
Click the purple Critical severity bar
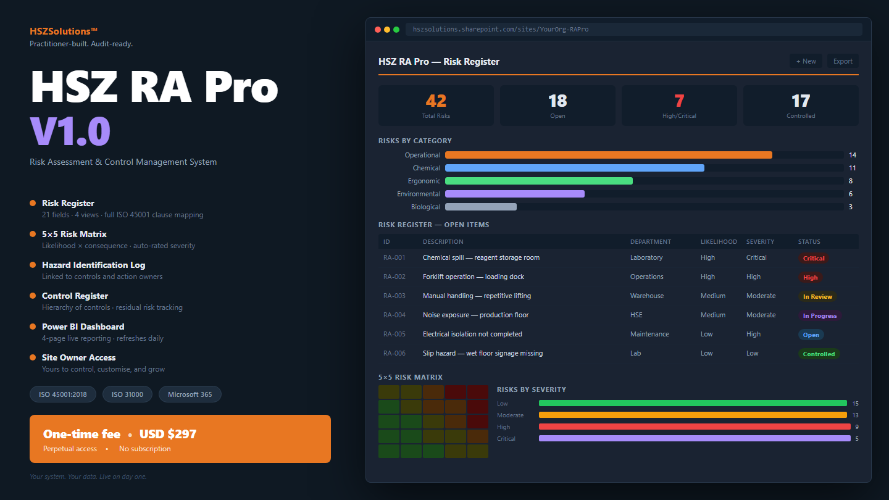(695, 438)
